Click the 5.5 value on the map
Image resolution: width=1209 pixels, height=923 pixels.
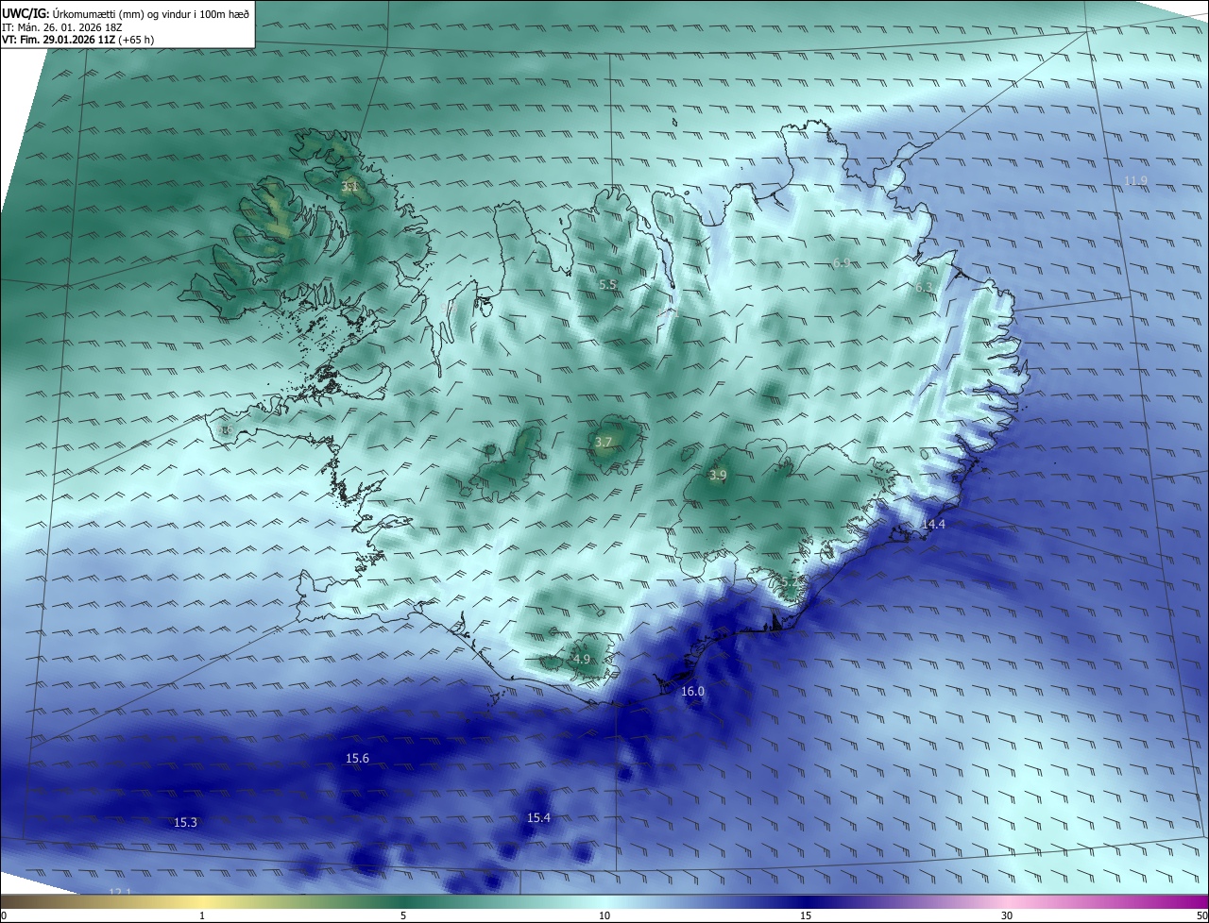tap(607, 284)
